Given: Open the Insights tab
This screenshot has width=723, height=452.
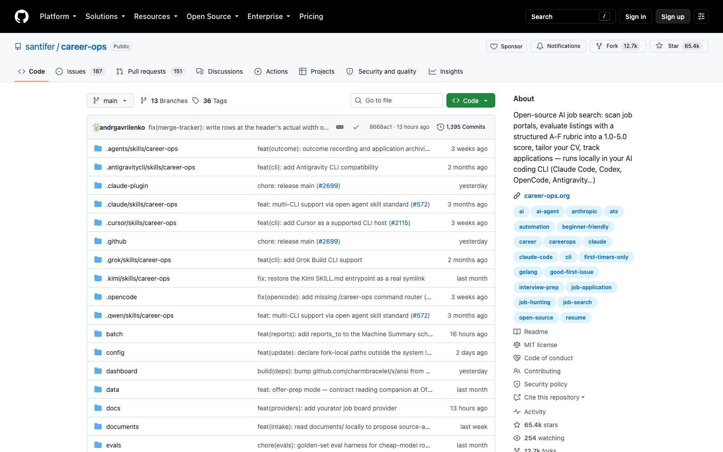Looking at the screenshot, I should (x=446, y=71).
